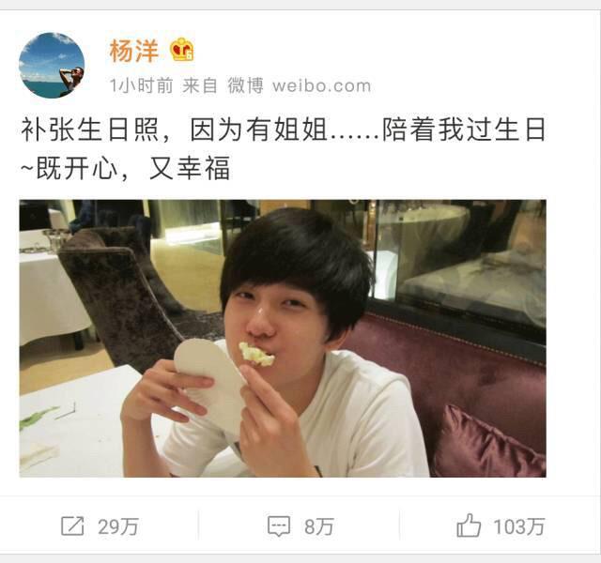Tap the white plate held in photo
The width and height of the screenshot is (601, 563).
pyautogui.click(x=210, y=385)
